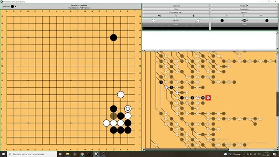The height and width of the screenshot is (157, 279).
Task: Click the last-move marked white stone at S6
Action: pos(128,109)
